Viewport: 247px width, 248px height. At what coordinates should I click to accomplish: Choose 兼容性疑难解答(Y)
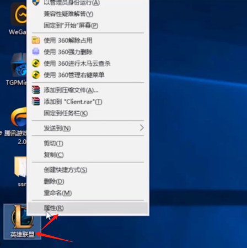click(x=88, y=14)
